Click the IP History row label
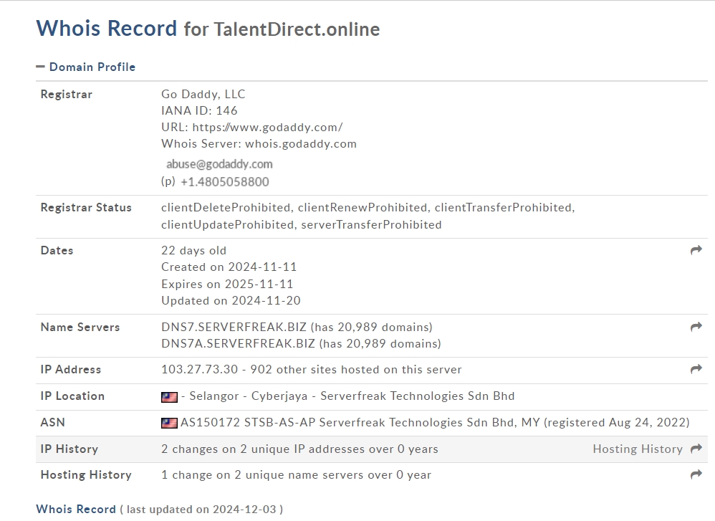Screen dimensions: 715x521 point(69,449)
